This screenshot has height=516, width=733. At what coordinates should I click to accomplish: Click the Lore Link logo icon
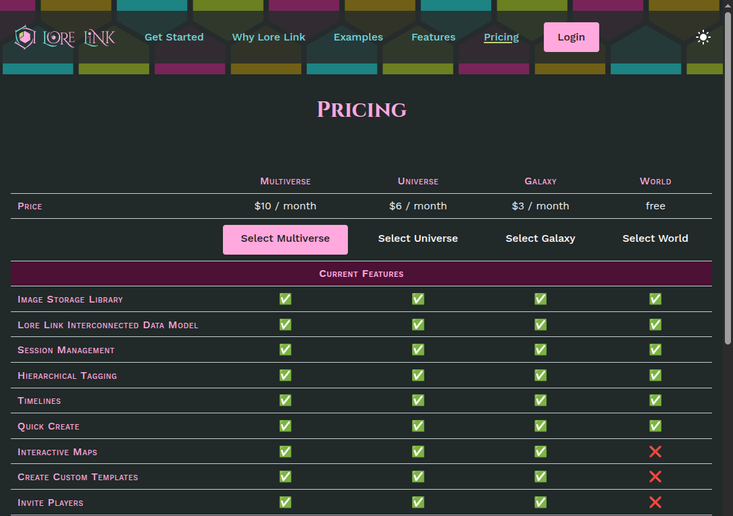(x=26, y=37)
